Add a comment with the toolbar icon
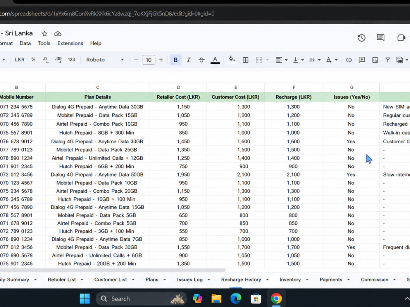Image resolution: width=410 pixels, height=307 pixels. pyautogui.click(x=362, y=60)
